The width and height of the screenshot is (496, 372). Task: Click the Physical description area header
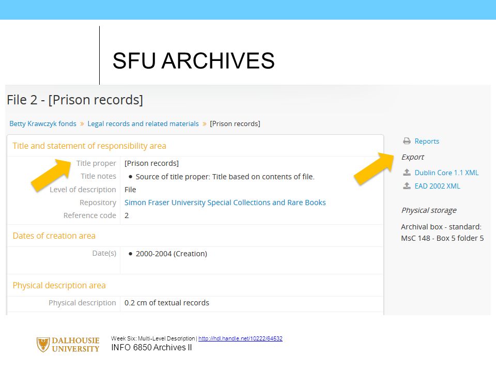pos(59,285)
